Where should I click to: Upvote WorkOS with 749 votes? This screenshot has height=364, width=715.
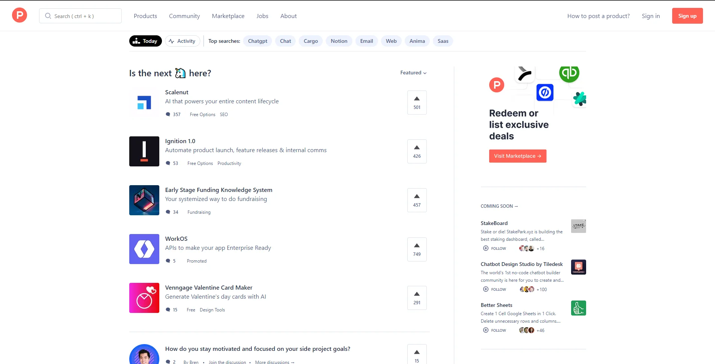click(417, 249)
